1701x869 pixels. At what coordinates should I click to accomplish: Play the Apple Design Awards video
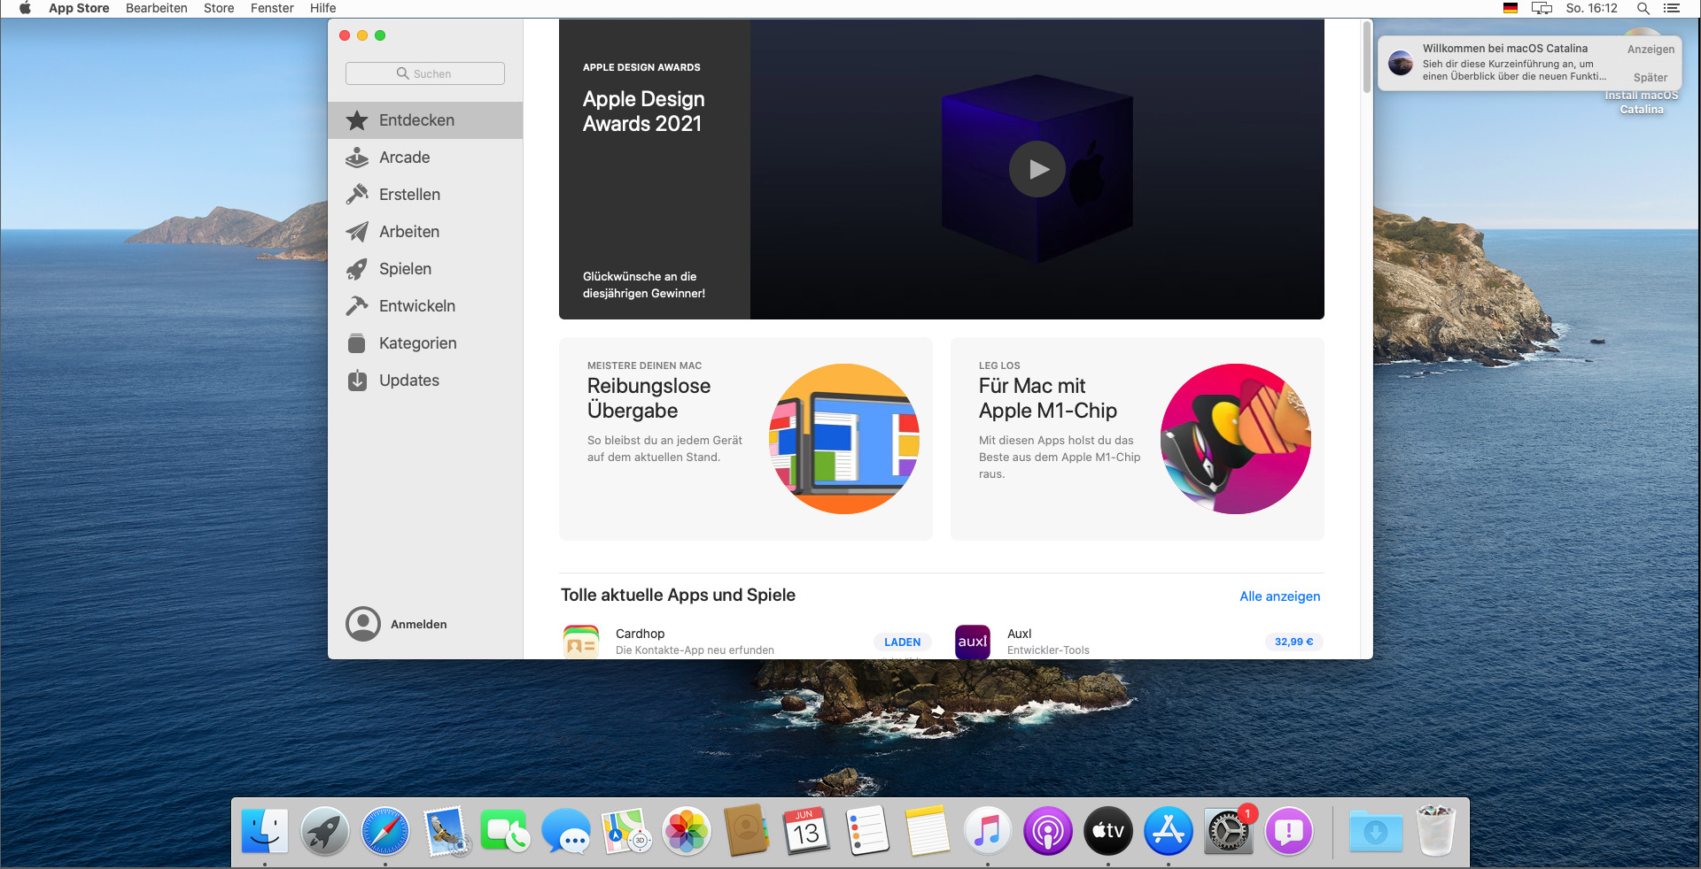coord(1037,169)
